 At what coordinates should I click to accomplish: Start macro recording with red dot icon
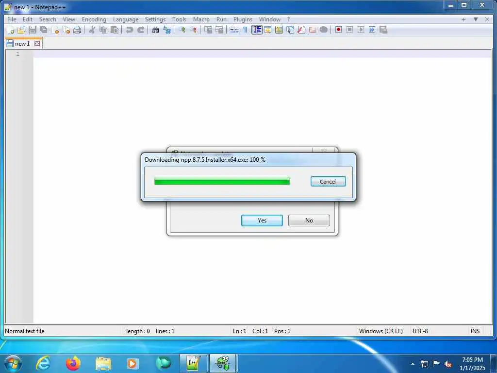click(338, 30)
